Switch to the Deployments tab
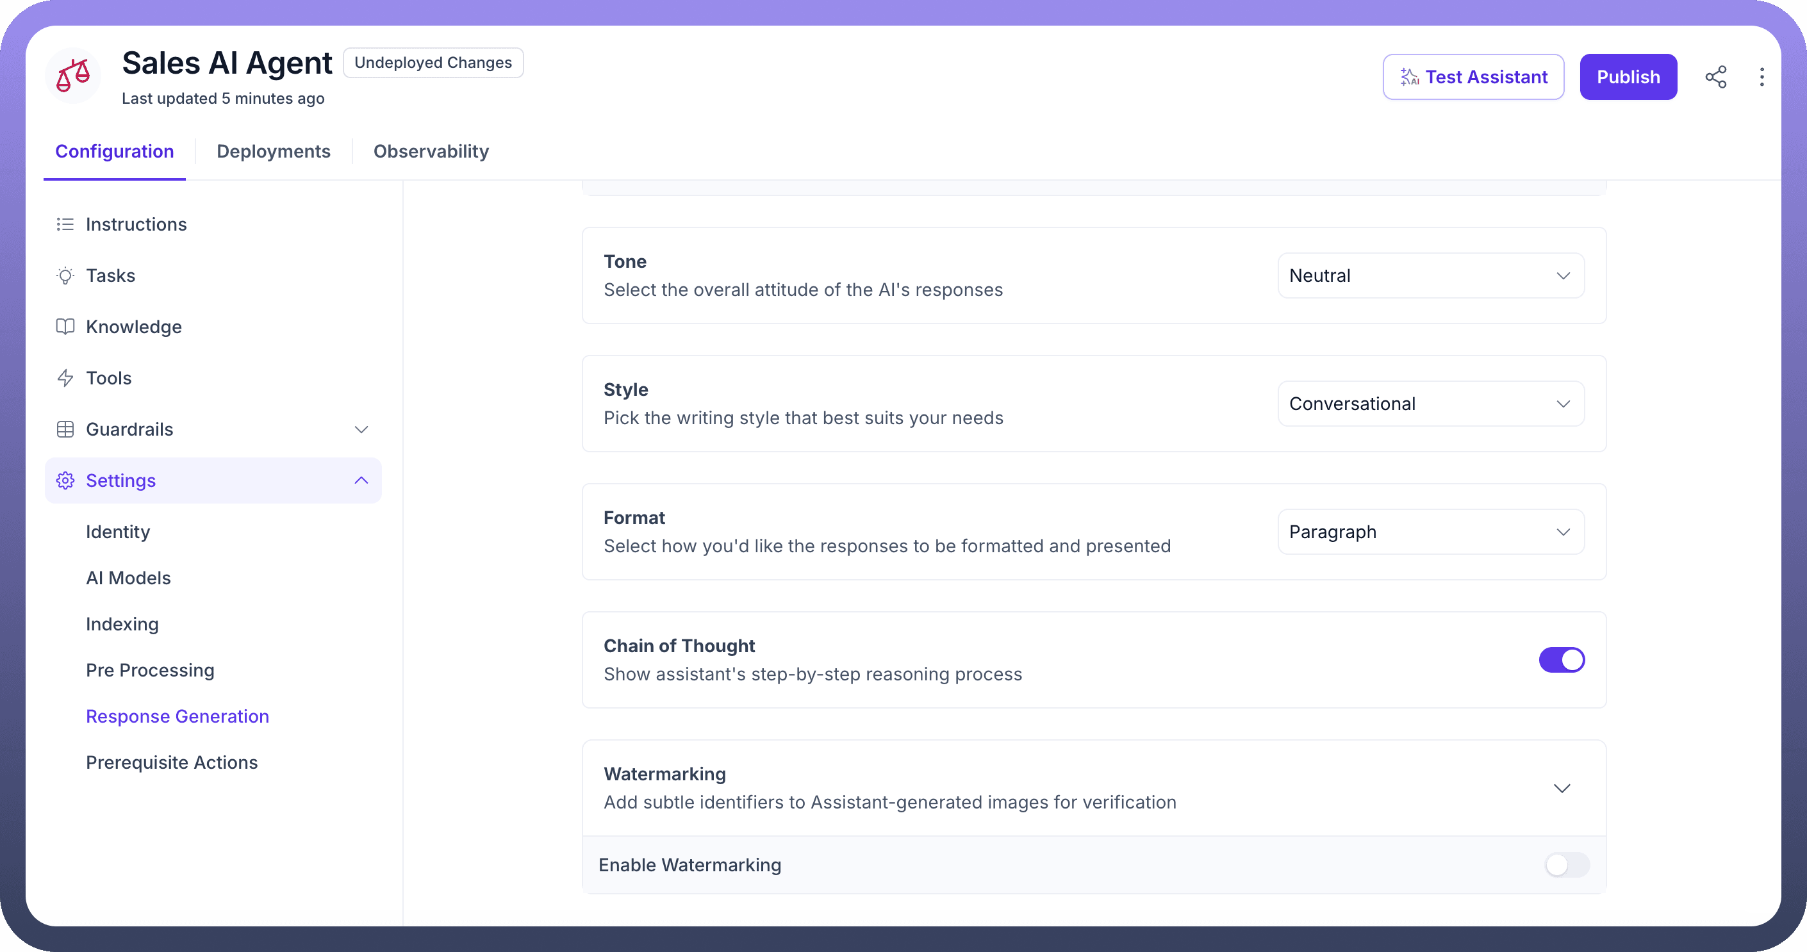The image size is (1807, 952). click(x=273, y=152)
